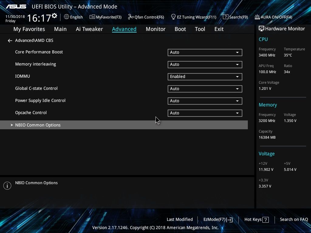Click +3.3V reading 3.357 V

265,186
